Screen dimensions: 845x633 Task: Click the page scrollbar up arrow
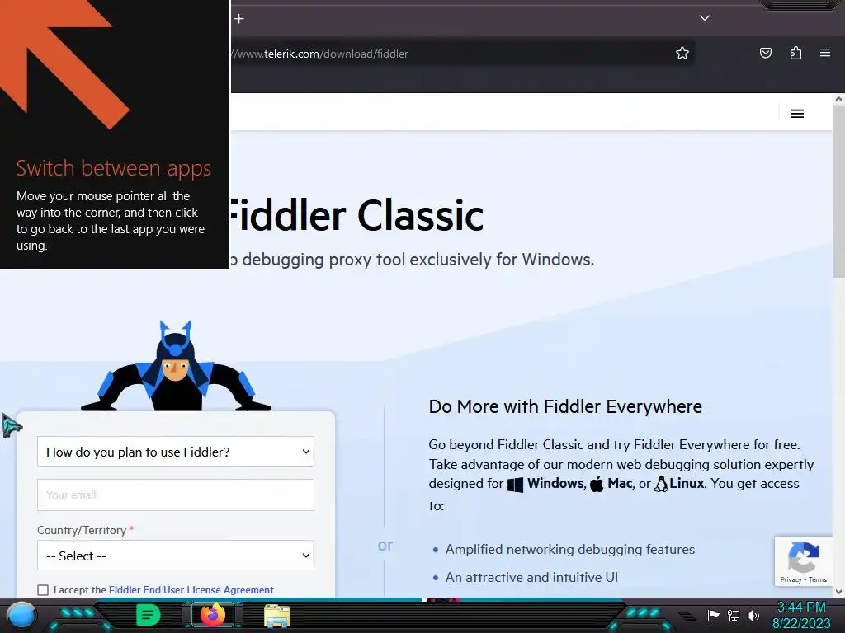pos(838,99)
